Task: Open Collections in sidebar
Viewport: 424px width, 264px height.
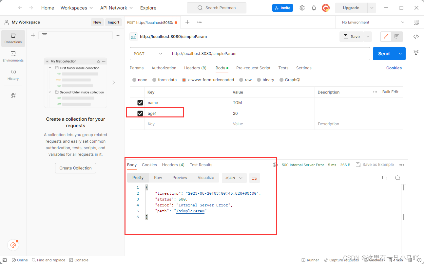Action: (x=13, y=38)
